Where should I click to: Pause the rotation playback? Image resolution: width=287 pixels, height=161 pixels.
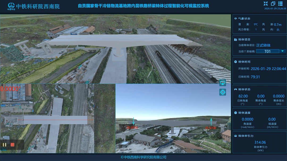(x=5, y=145)
